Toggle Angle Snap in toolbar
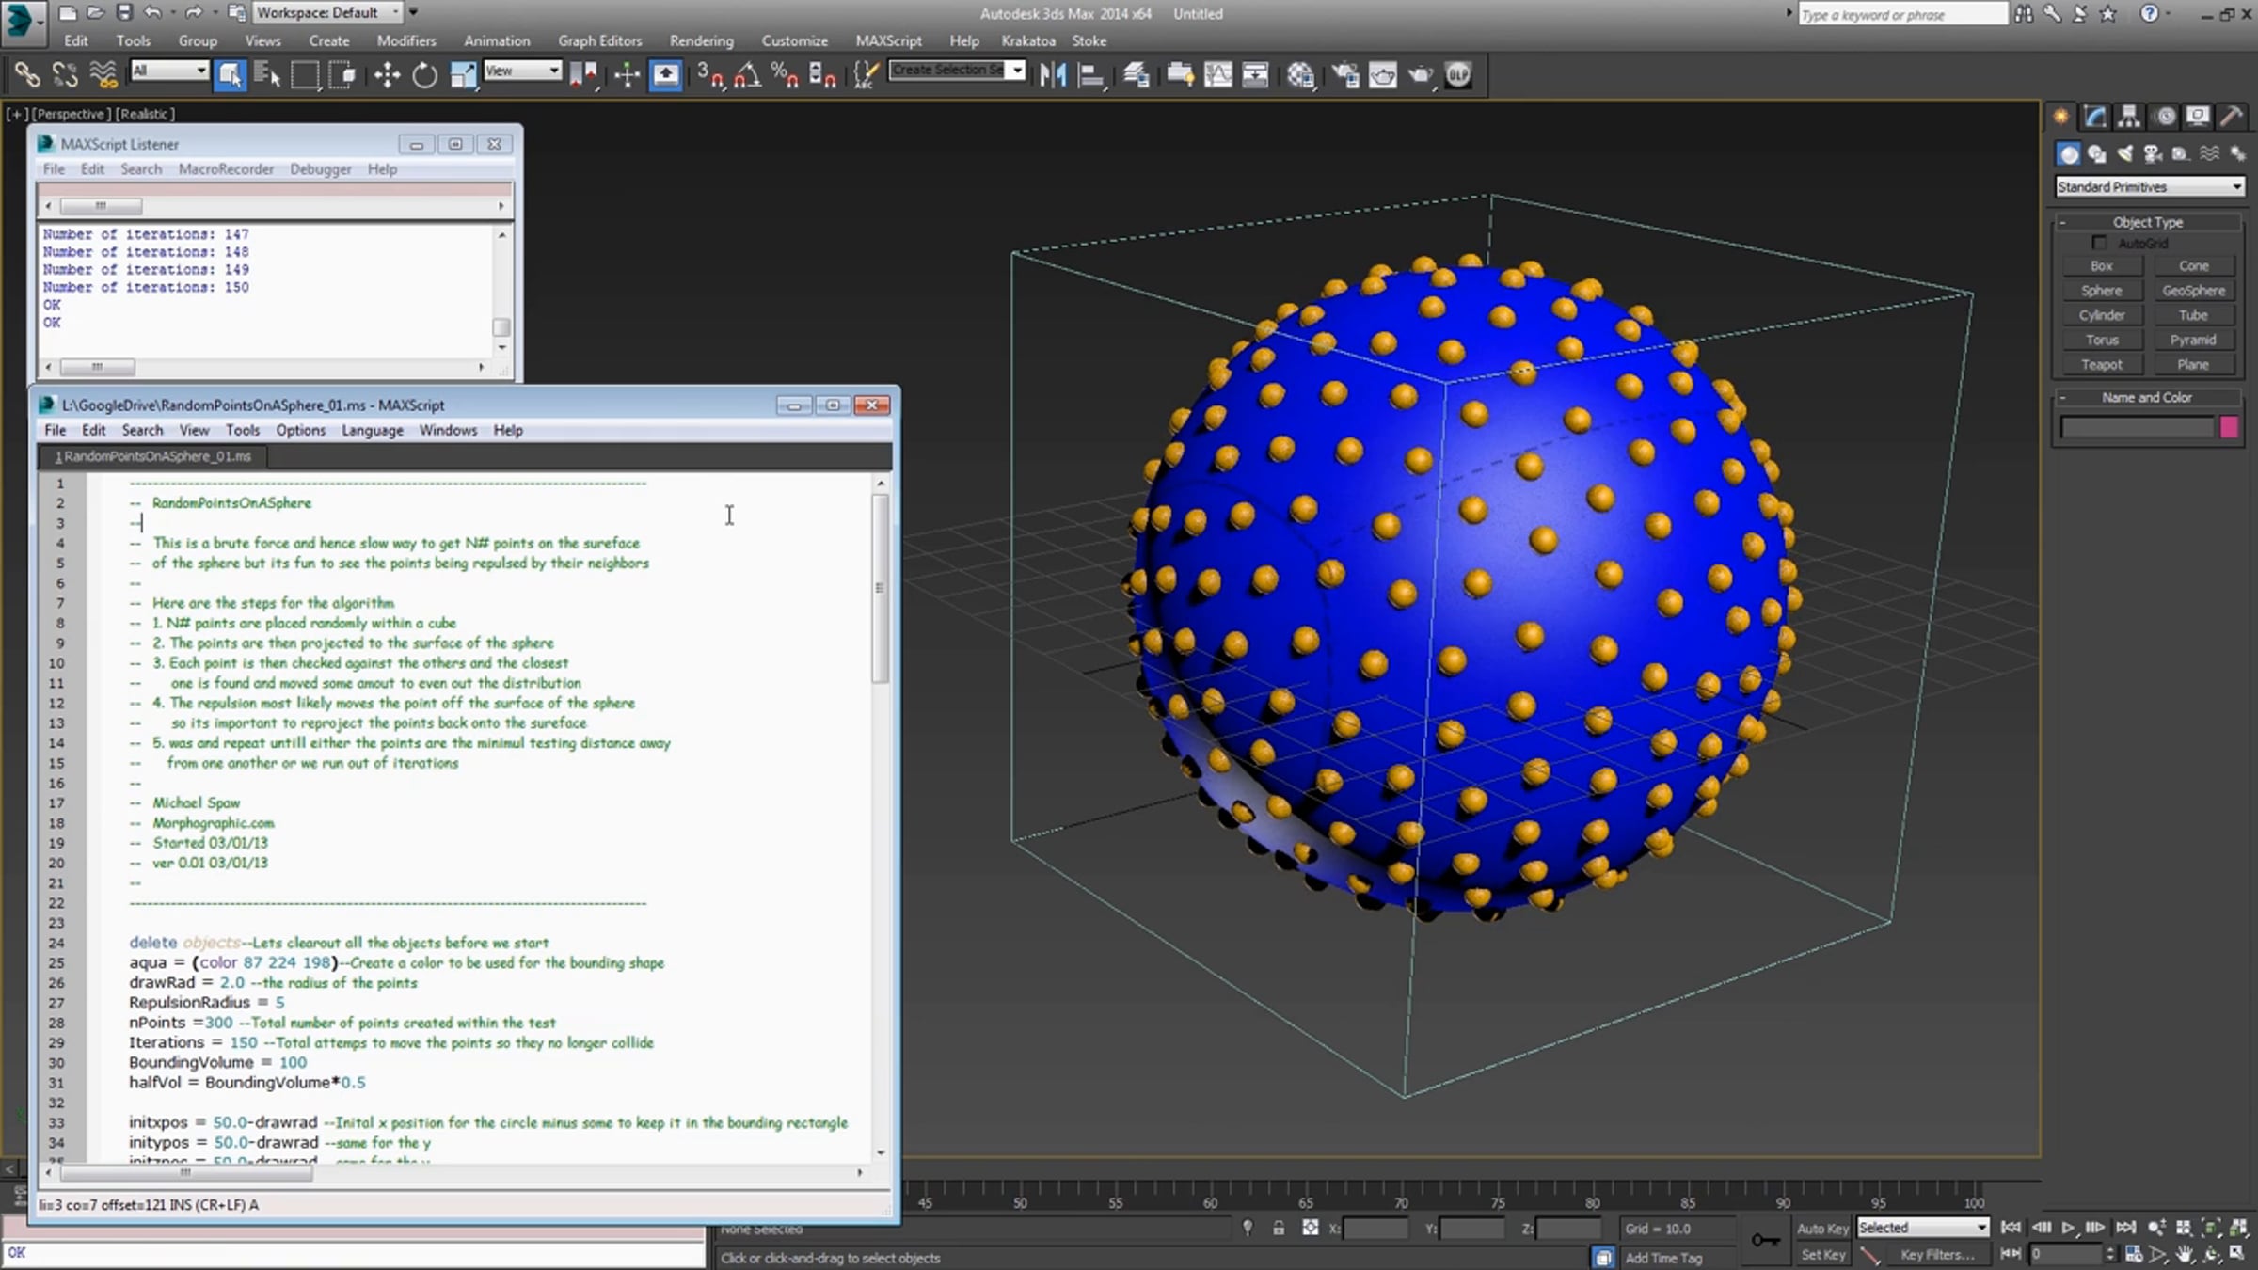The image size is (2258, 1270). pos(748,74)
